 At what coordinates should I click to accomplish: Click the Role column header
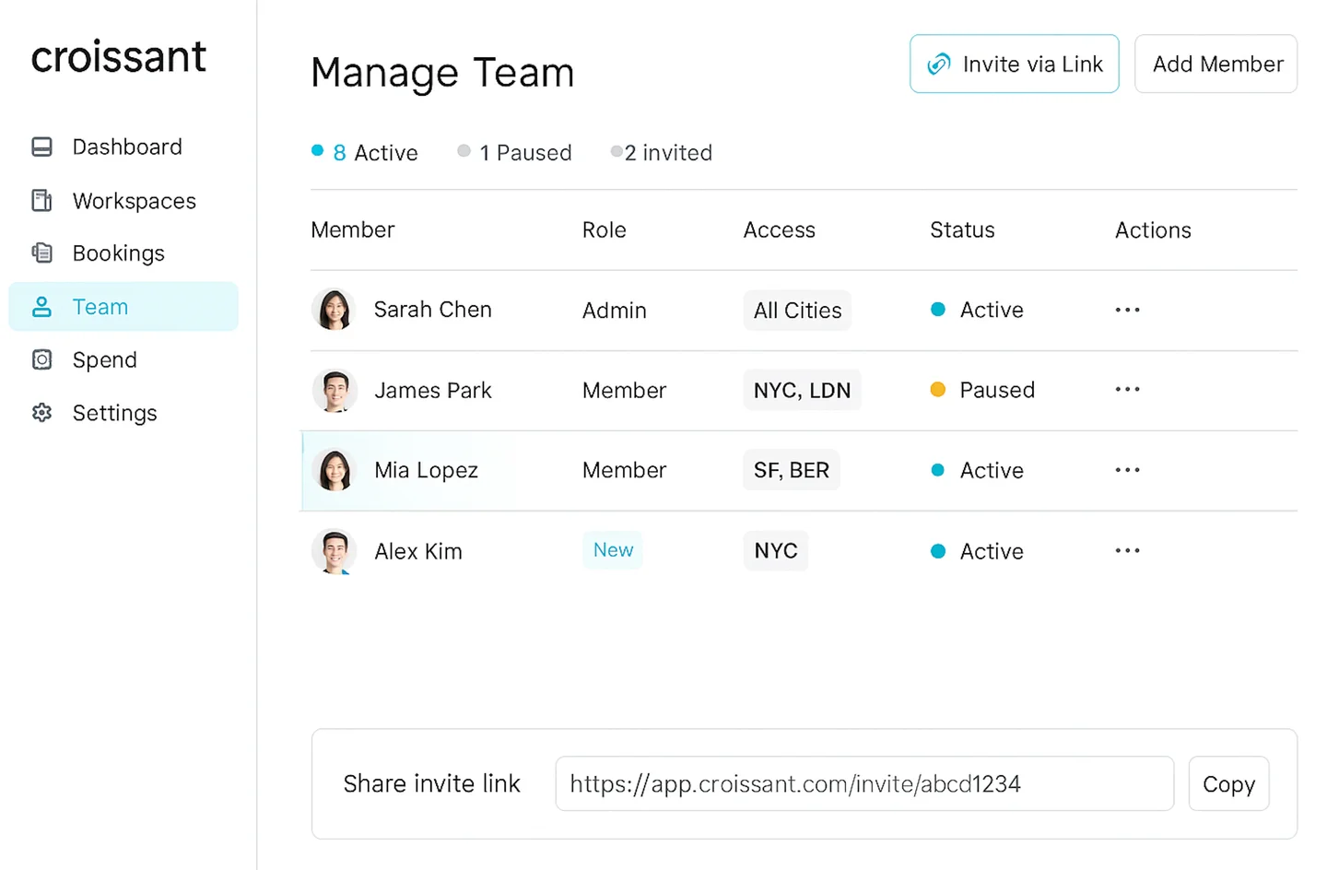tap(604, 229)
